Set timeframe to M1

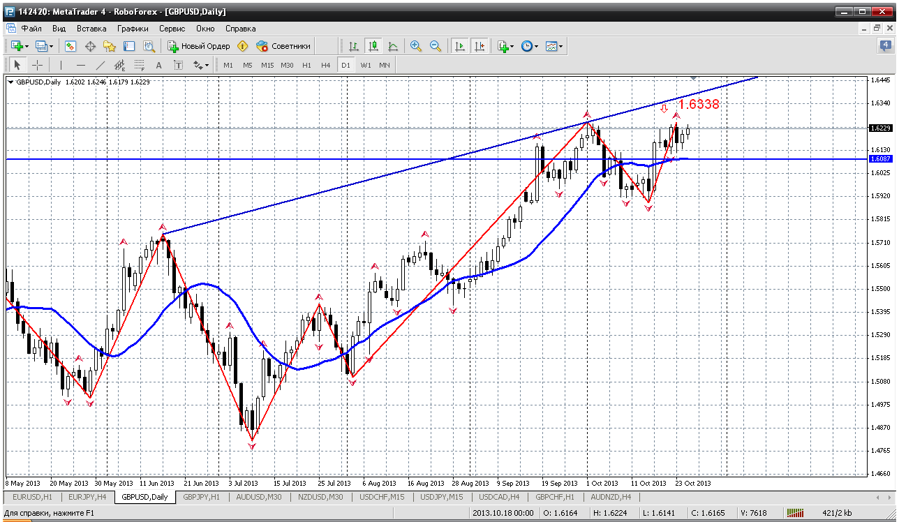pyautogui.click(x=228, y=65)
